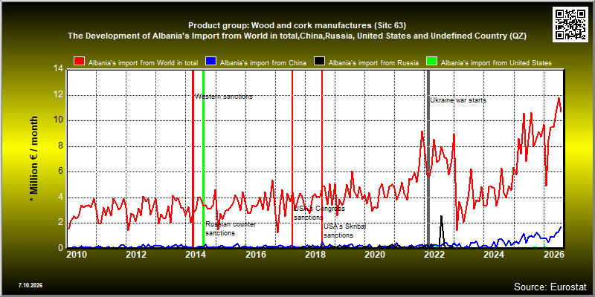This screenshot has height=297, width=595.
Task: Click the 0 y-axis label
Action: 61,248
